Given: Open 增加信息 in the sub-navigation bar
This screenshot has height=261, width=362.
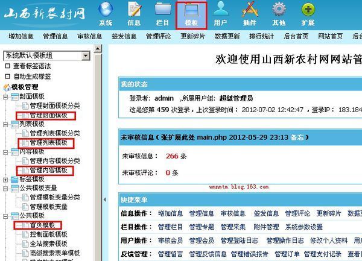Looking at the screenshot, I should point(21,36).
